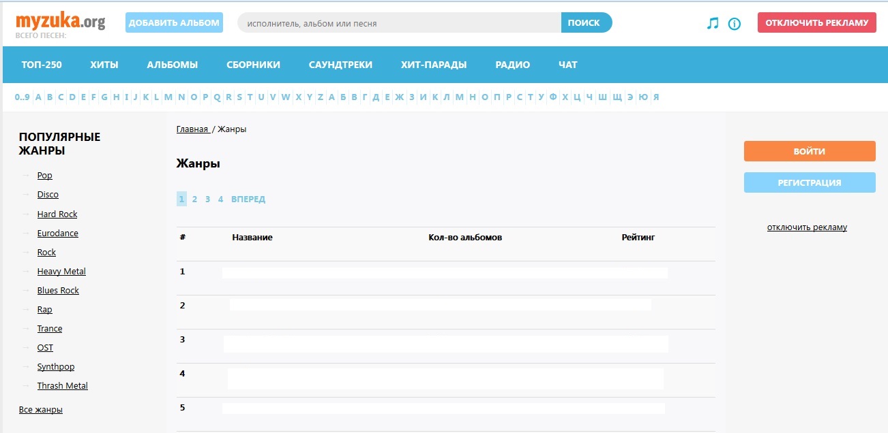Open ХИТ-ПАРАДЫ menu item
The height and width of the screenshot is (433, 888).
click(434, 65)
